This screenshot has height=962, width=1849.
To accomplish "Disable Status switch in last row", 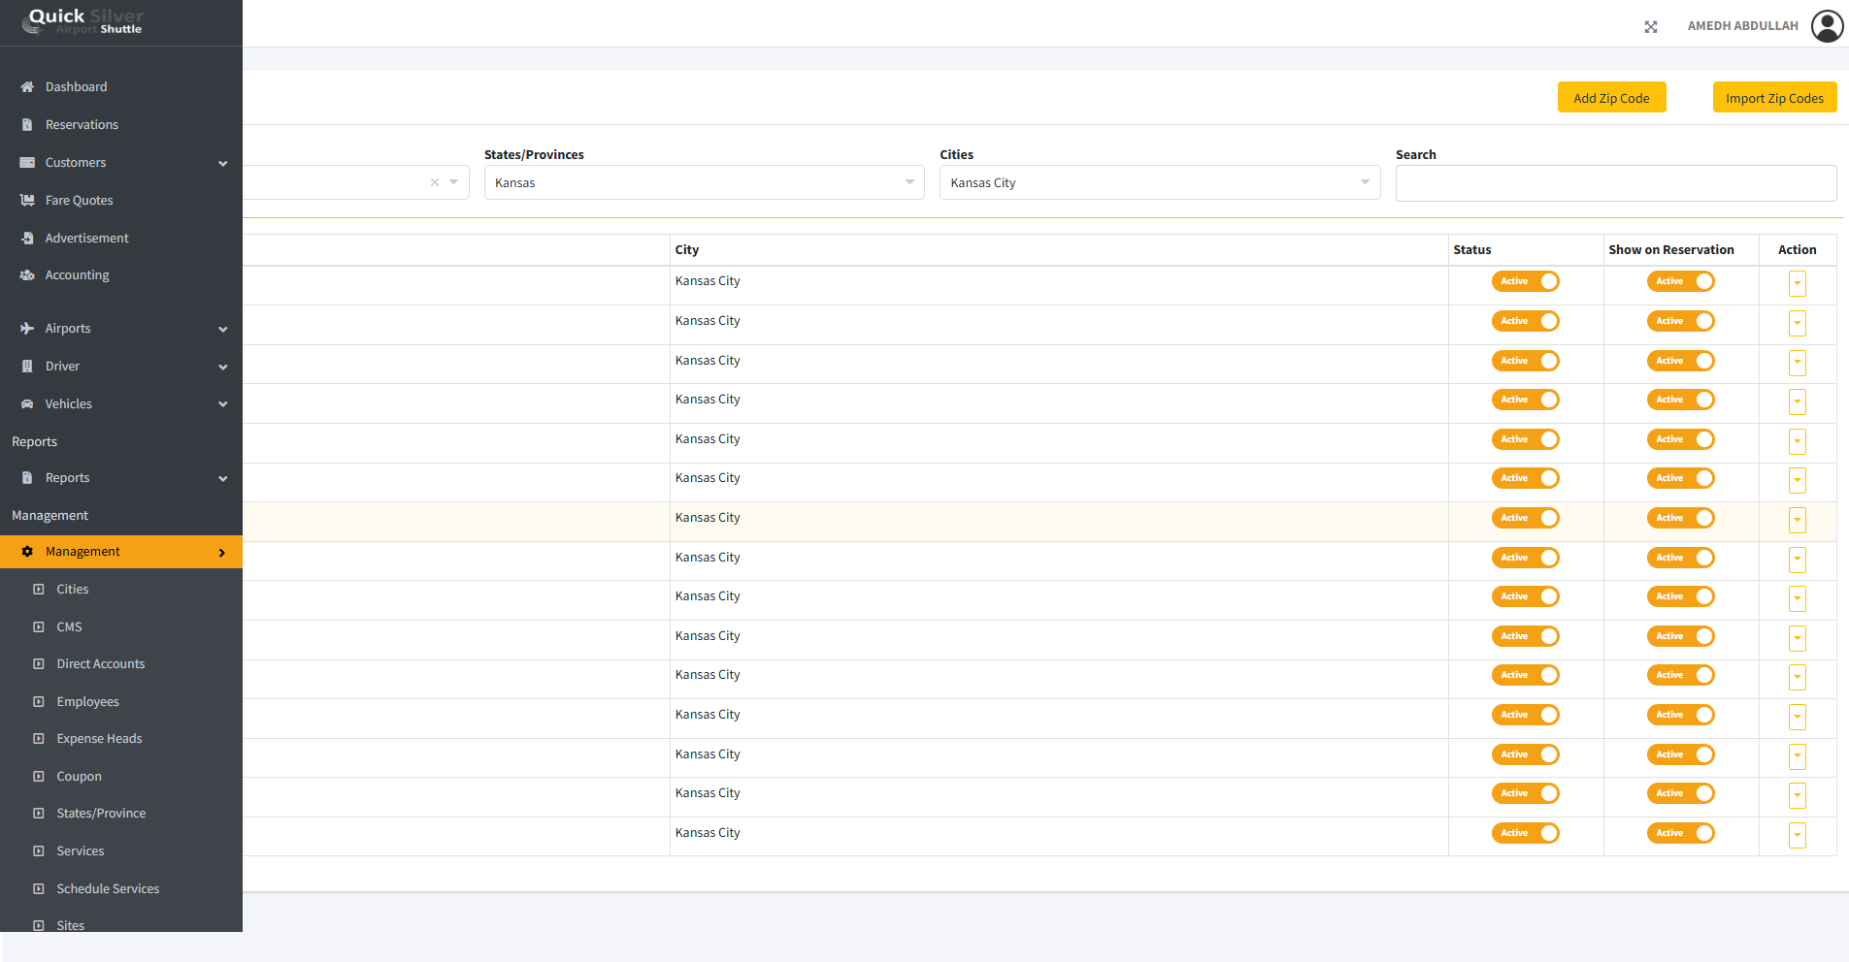I will click(x=1525, y=833).
